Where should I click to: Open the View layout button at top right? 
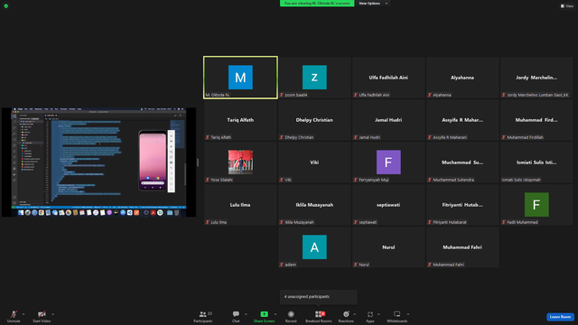pos(567,6)
